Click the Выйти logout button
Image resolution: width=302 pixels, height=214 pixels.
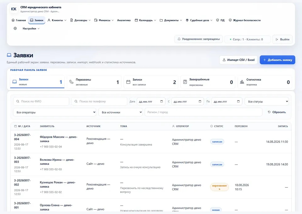point(282,39)
